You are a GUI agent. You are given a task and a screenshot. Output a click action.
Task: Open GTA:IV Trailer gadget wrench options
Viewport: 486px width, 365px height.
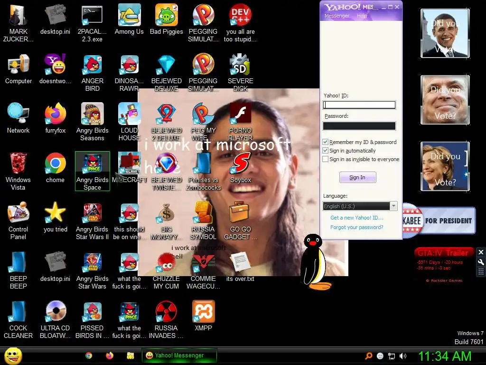pyautogui.click(x=481, y=262)
